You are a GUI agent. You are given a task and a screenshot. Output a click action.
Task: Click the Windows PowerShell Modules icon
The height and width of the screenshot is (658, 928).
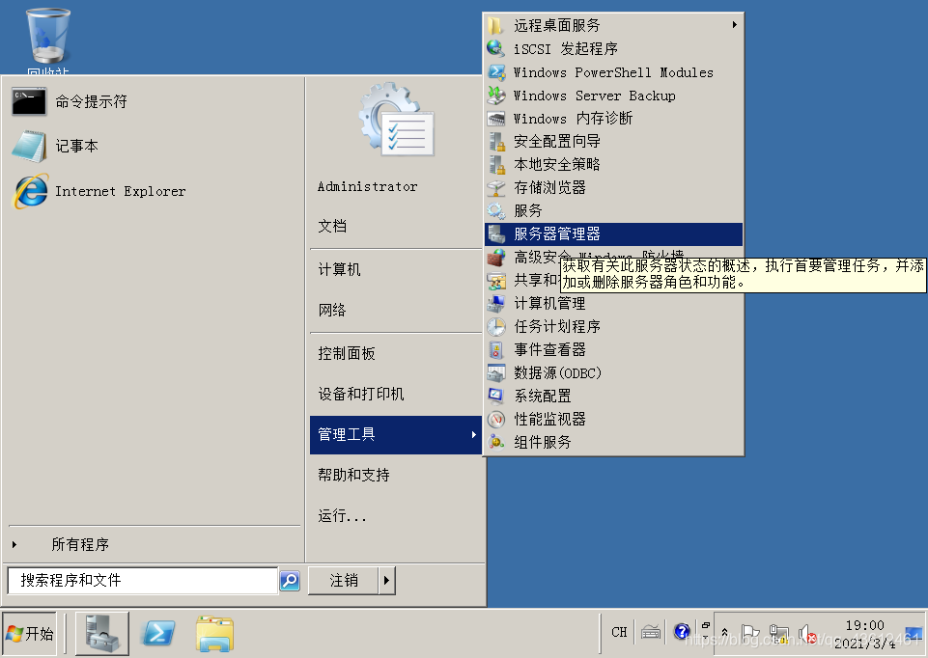(496, 72)
